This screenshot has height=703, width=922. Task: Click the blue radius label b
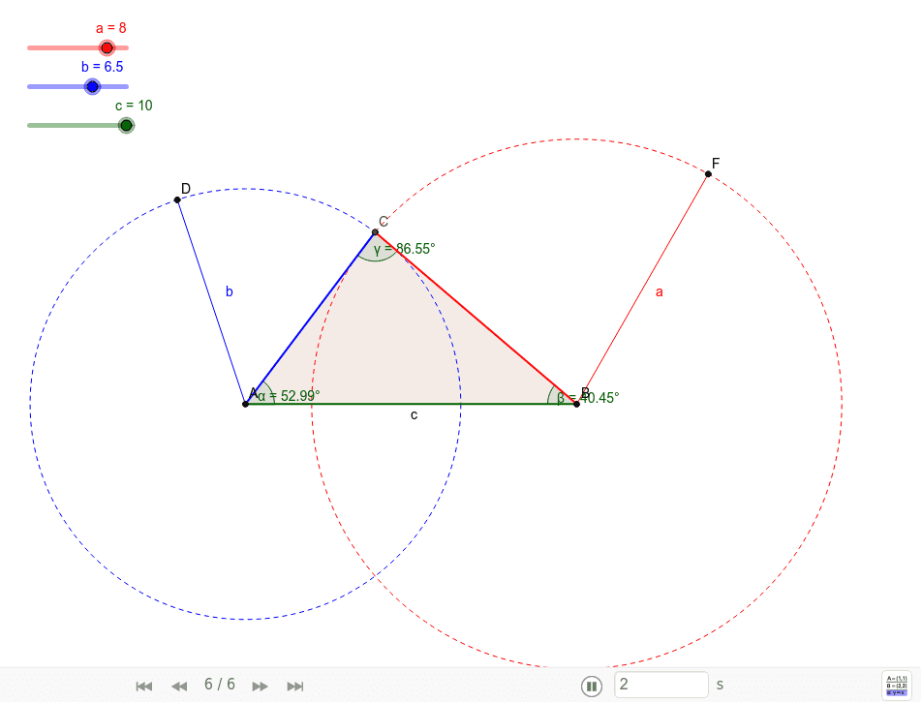tap(230, 291)
